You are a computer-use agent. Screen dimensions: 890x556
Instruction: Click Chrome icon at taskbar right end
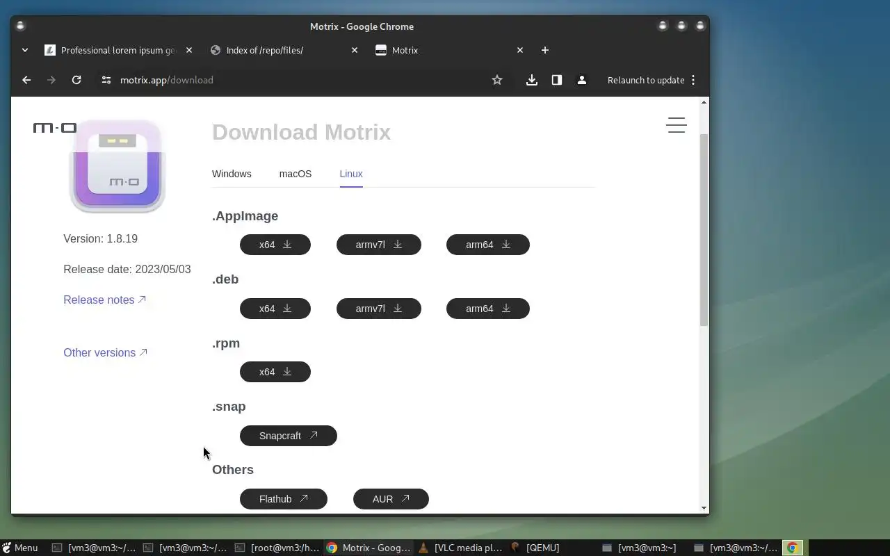[792, 548]
